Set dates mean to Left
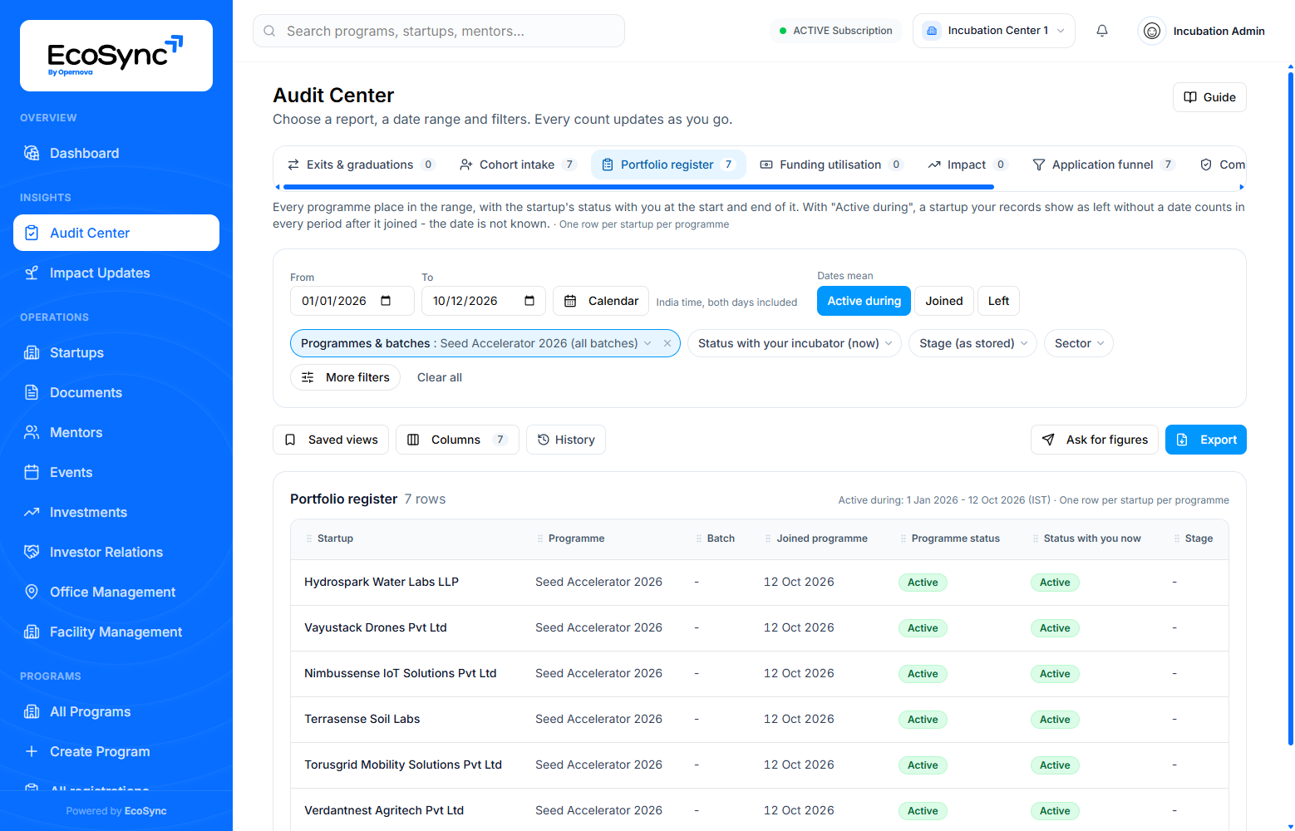This screenshot has height=831, width=1295. coord(998,301)
